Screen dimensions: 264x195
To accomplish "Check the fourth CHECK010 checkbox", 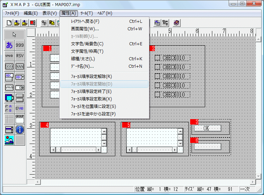I will 157,85.
